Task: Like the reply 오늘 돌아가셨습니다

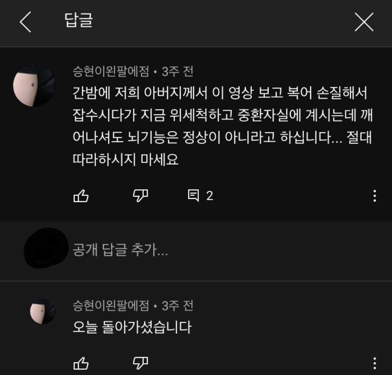Action: point(81,363)
